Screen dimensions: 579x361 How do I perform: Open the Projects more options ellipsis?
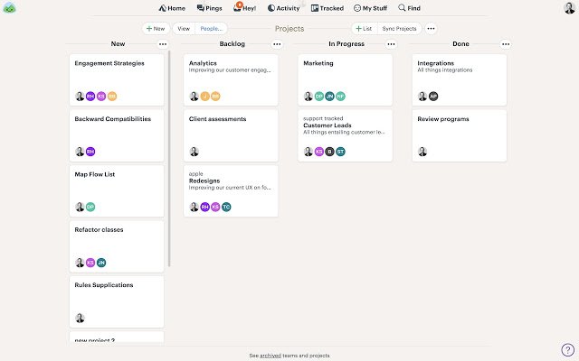pos(431,28)
